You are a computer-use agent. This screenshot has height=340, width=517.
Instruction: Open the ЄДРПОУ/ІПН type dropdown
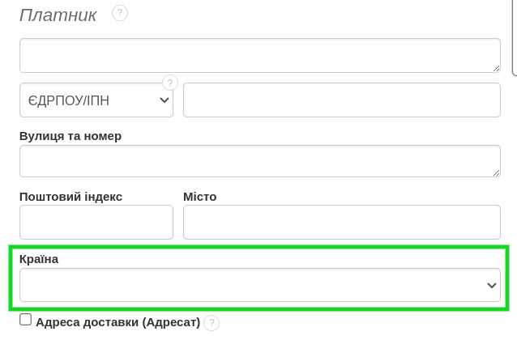tap(96, 100)
